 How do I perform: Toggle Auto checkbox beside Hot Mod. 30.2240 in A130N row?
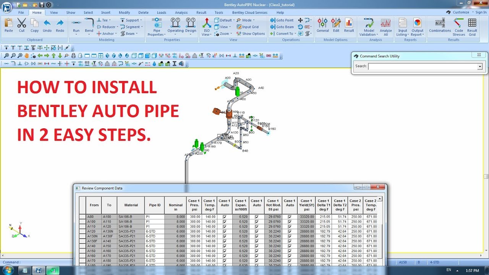290,236
